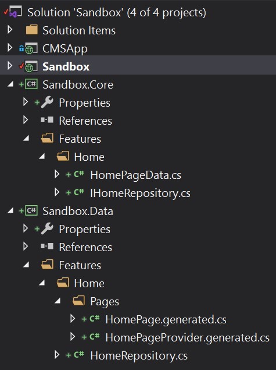
Task: Select HomePageData.cs file name
Action: click(x=136, y=175)
